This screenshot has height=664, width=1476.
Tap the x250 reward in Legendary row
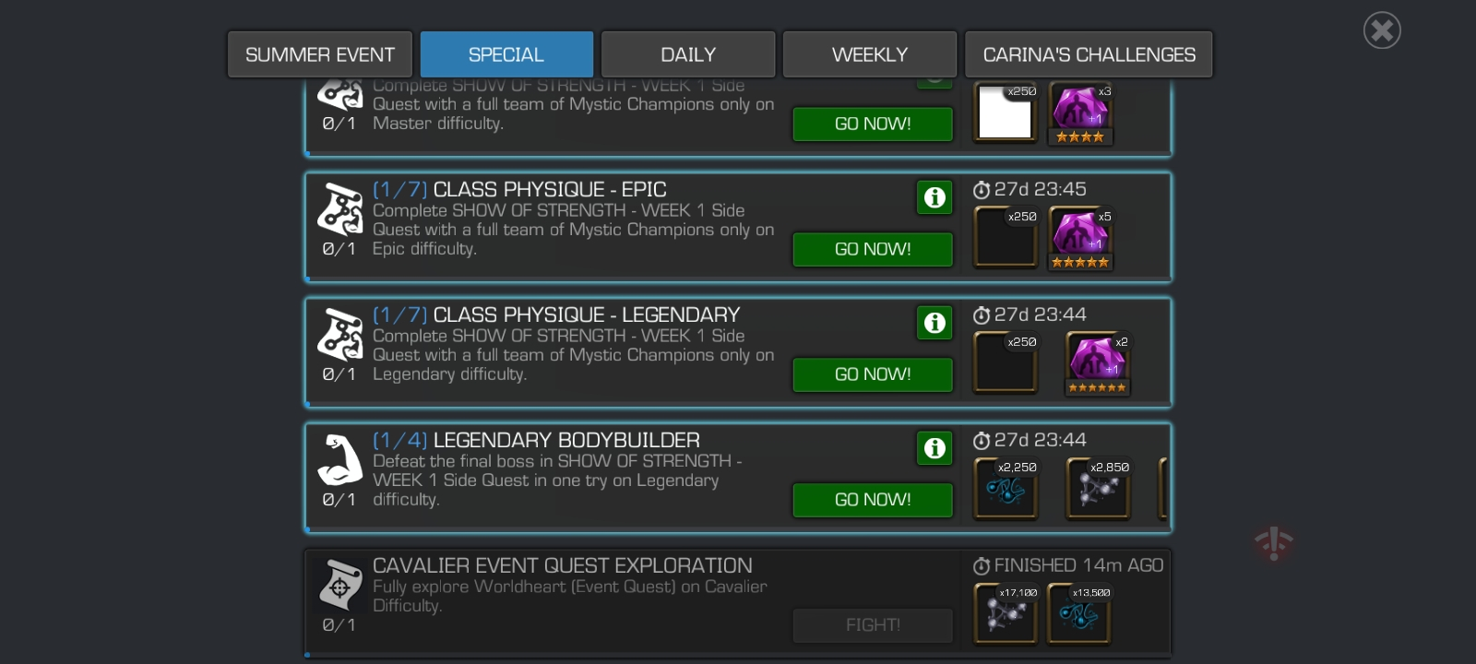[1006, 362]
